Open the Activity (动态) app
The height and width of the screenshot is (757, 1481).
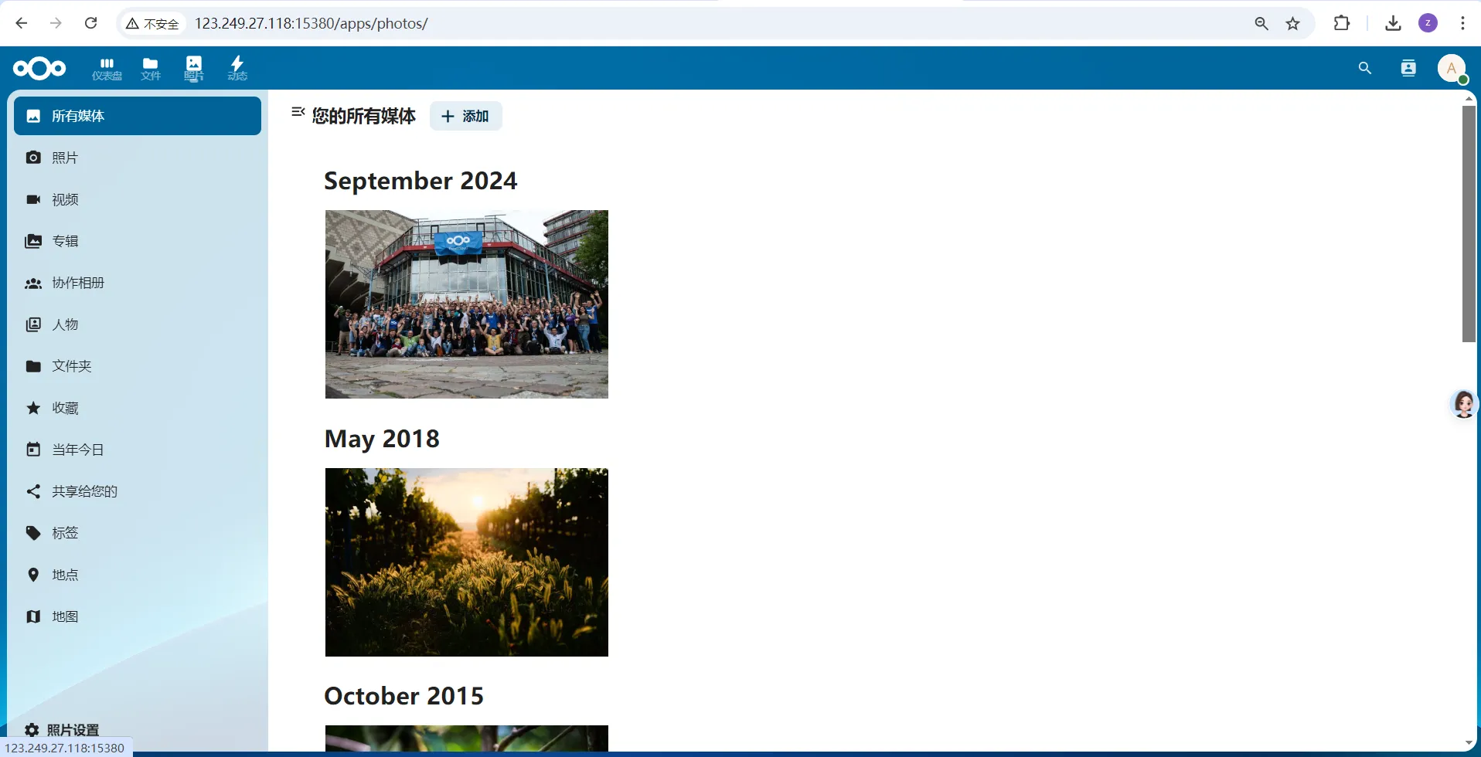(x=237, y=69)
